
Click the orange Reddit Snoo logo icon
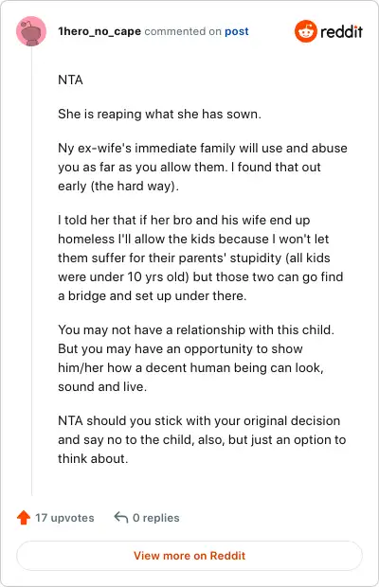point(306,31)
